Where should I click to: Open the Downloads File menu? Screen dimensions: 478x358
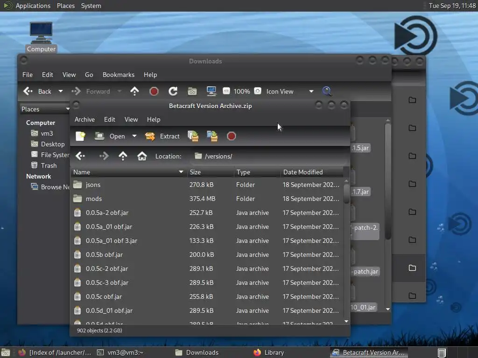[x=28, y=75]
